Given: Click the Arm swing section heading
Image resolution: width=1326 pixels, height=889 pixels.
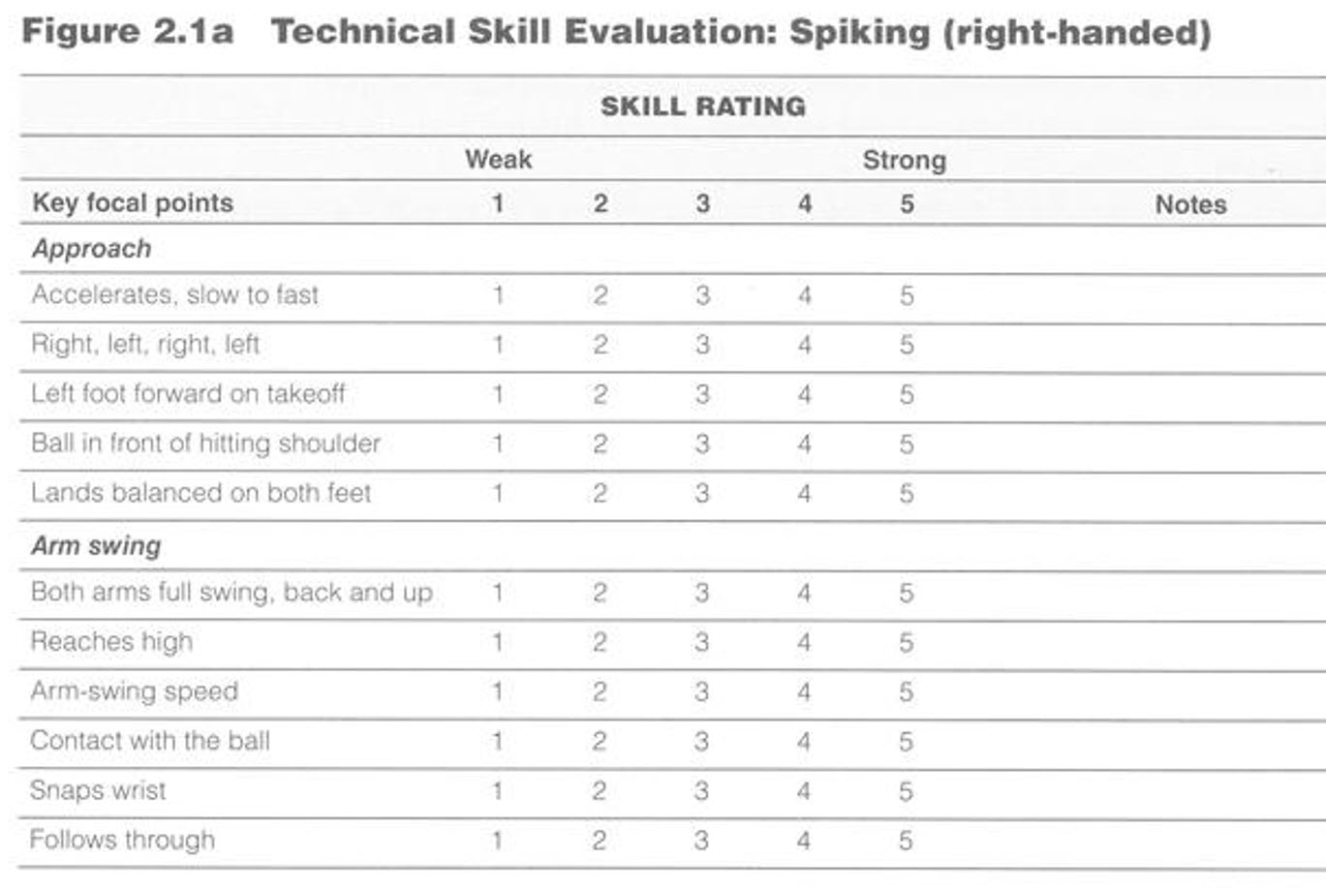Looking at the screenshot, I should pos(96,545).
